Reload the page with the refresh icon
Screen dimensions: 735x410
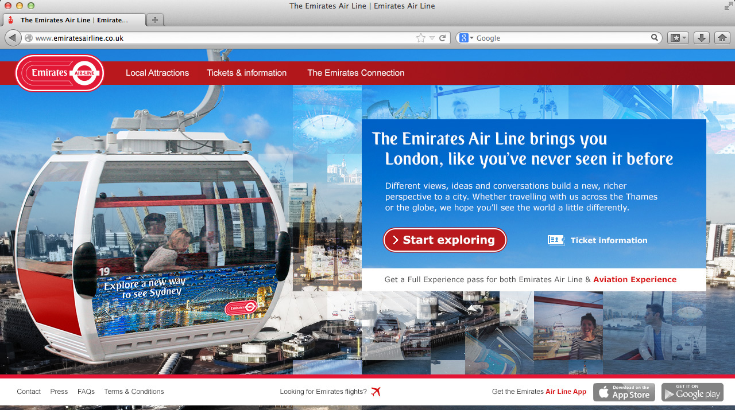point(442,38)
